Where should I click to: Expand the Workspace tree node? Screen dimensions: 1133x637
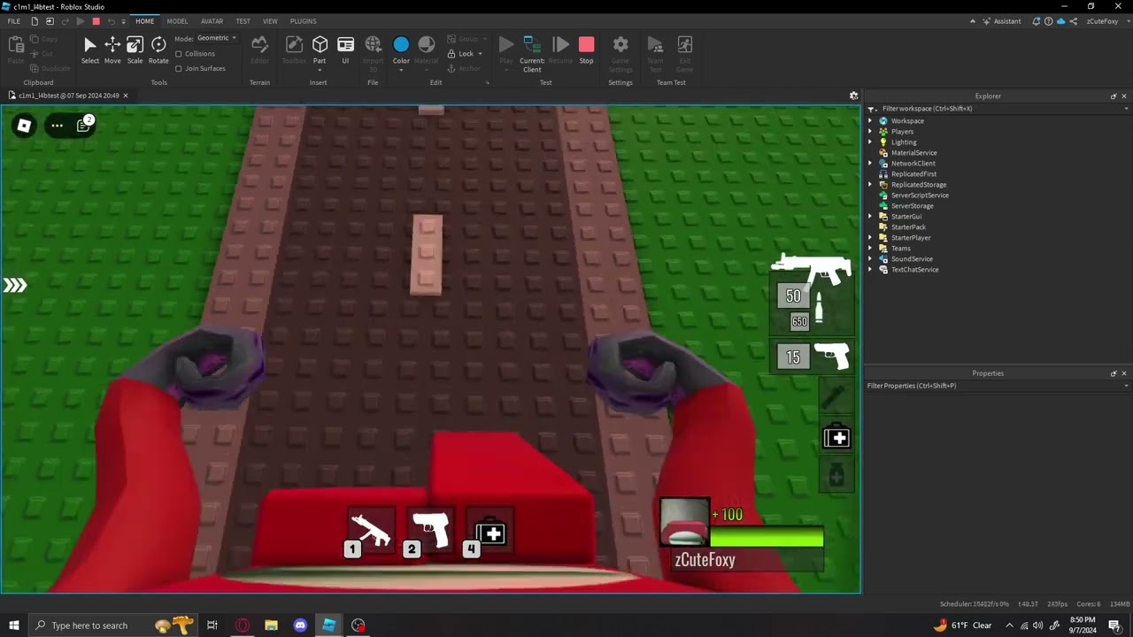tap(870, 121)
